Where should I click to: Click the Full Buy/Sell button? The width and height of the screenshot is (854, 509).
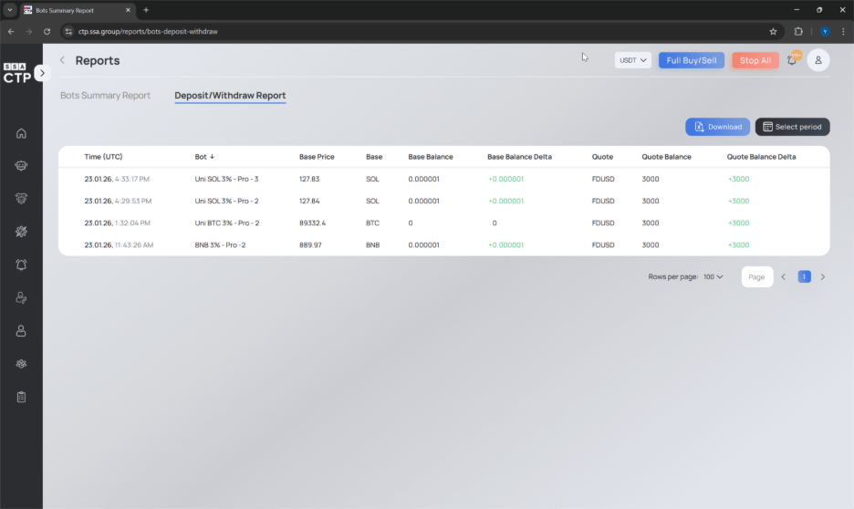691,60
